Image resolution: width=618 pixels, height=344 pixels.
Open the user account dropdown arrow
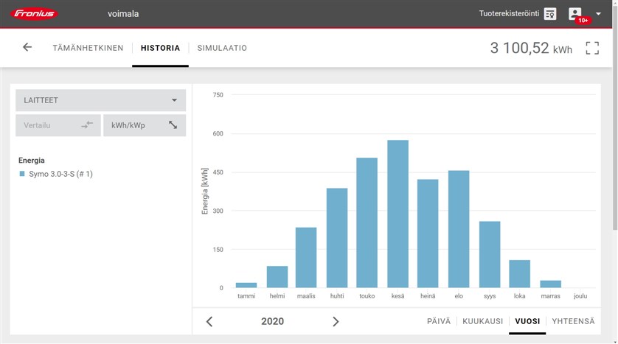click(x=598, y=14)
